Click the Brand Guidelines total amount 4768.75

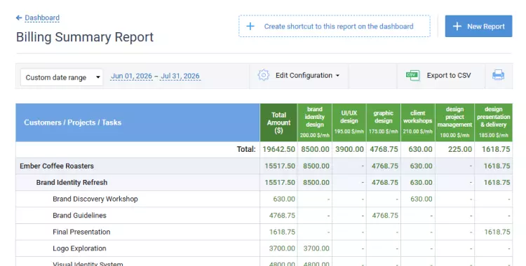pyautogui.click(x=282, y=216)
